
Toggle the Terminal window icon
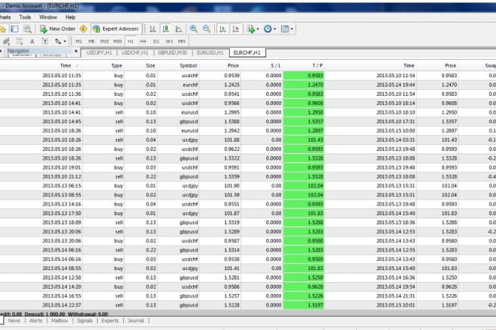(x=14, y=29)
